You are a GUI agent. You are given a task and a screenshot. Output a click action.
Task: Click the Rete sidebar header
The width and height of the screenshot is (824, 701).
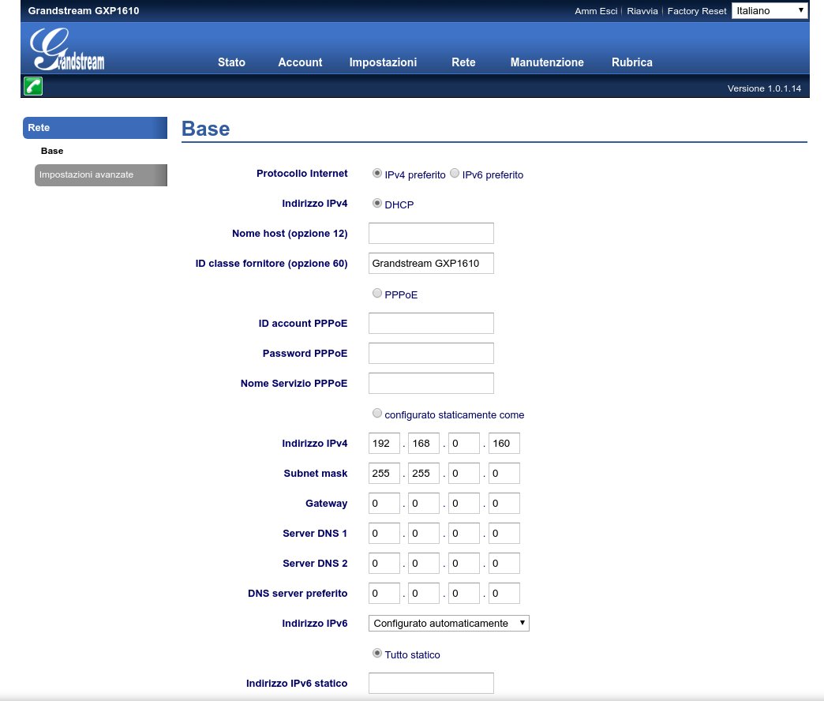(96, 128)
